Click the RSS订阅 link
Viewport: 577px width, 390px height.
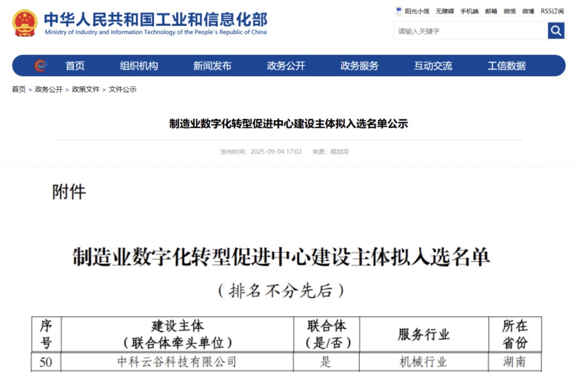(x=552, y=11)
